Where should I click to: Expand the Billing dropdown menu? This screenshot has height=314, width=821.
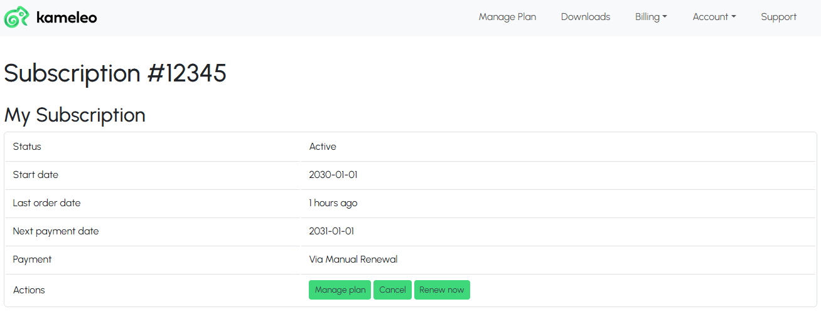651,17
